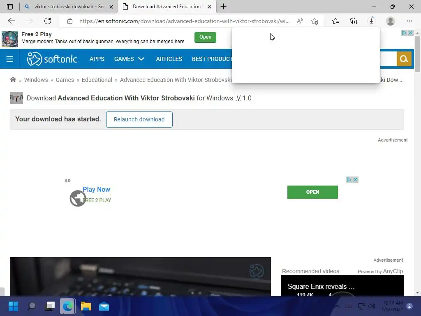Open AdChoices info on top banner

[x=404, y=33]
